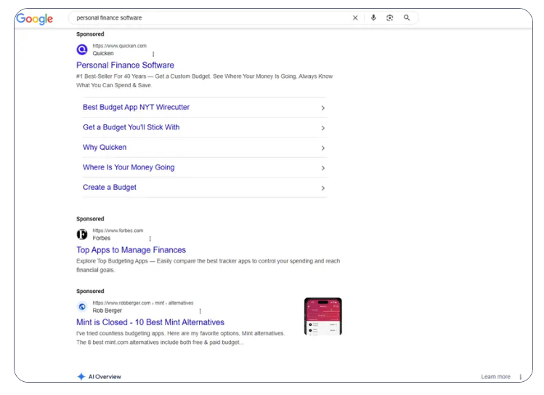Expand chevron for Where Is Your Money Going

(322, 168)
